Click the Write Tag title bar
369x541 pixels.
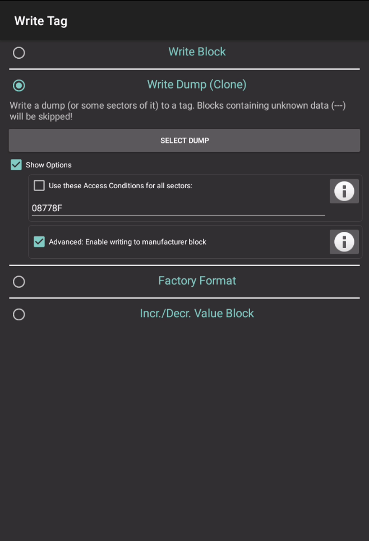tap(40, 21)
